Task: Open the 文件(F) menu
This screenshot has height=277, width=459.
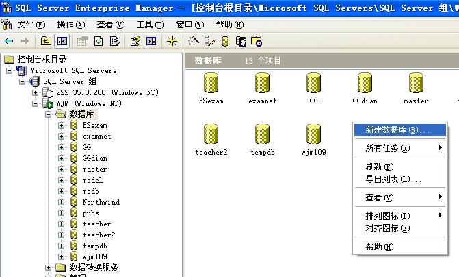Action: 31,25
